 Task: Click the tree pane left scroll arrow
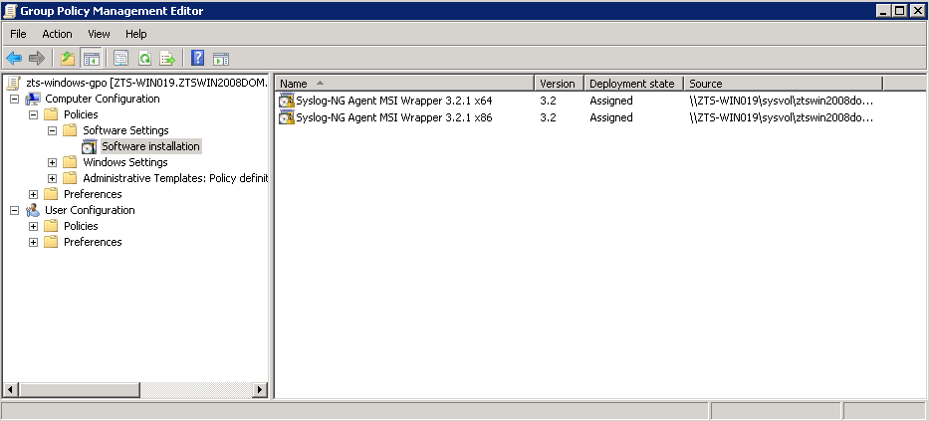tap(11, 390)
